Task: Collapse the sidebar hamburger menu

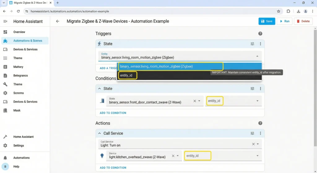Action: tap(5, 21)
